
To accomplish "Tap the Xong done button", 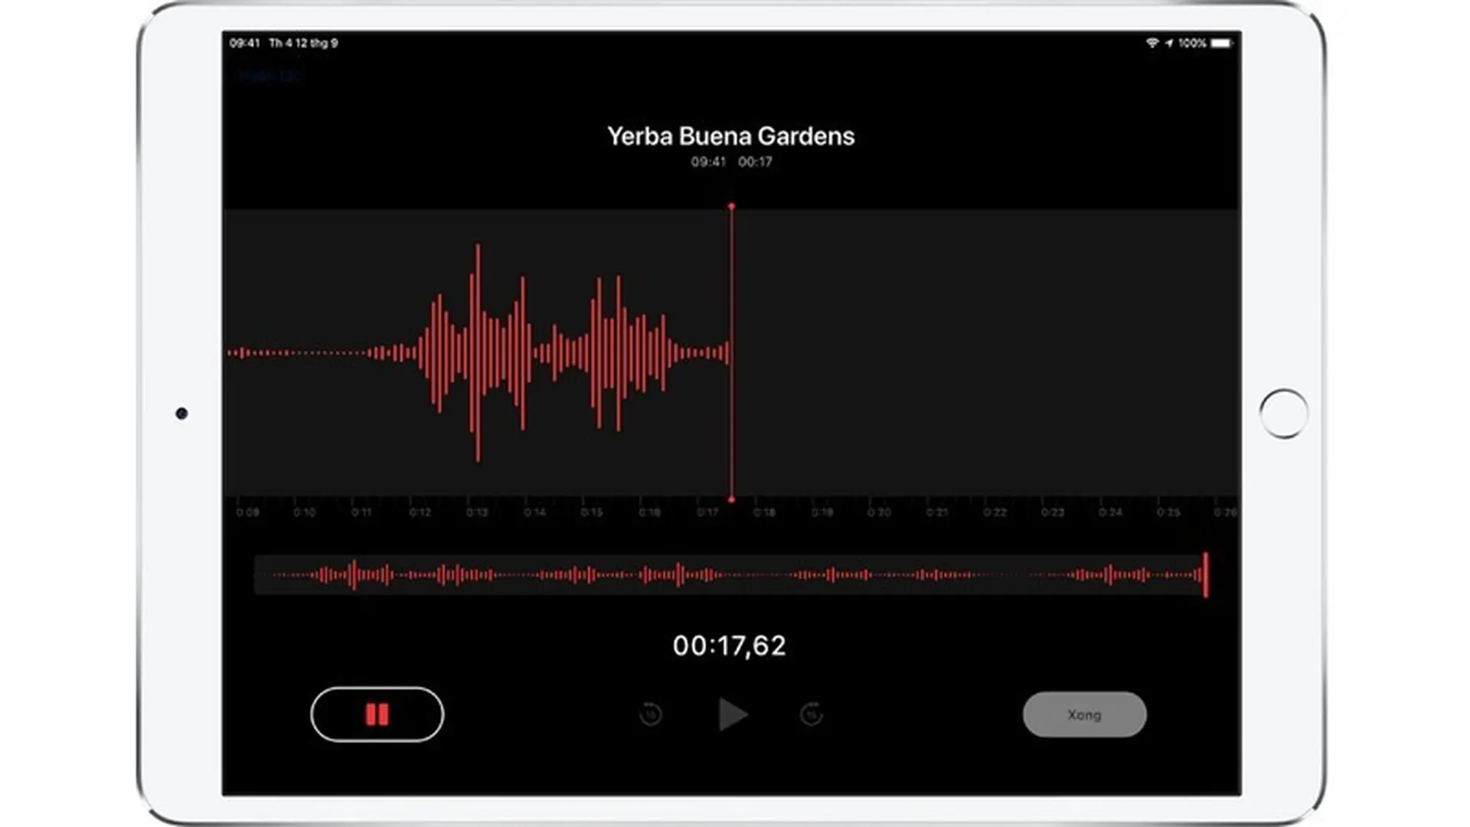I will coord(1085,714).
